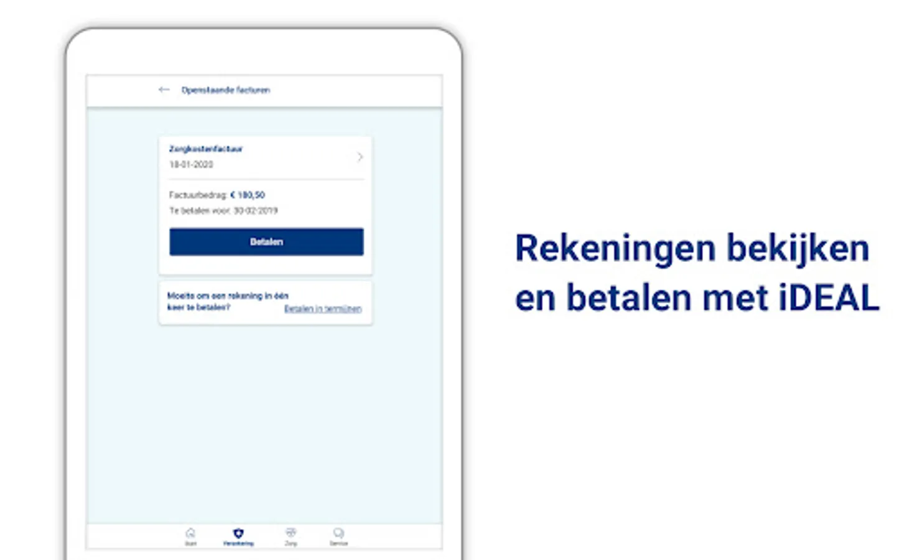Select the Factuurbedrag € 180,50 amount
The image size is (922, 560).
[x=217, y=195]
